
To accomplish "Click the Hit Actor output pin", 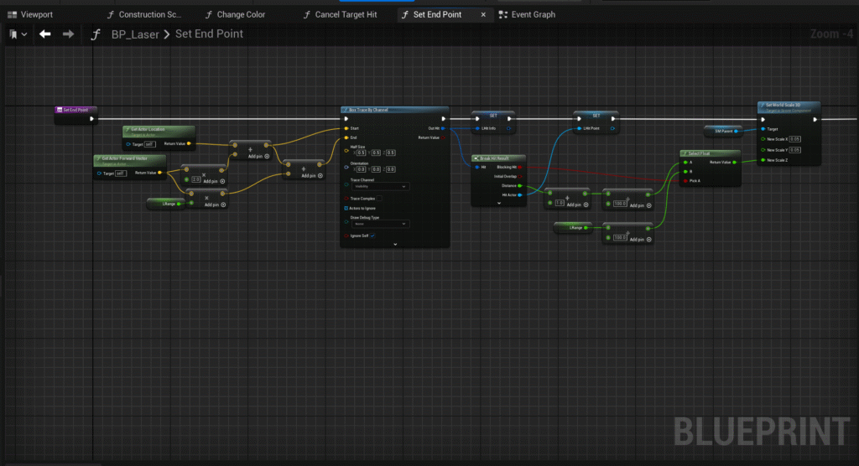I will (x=520, y=195).
